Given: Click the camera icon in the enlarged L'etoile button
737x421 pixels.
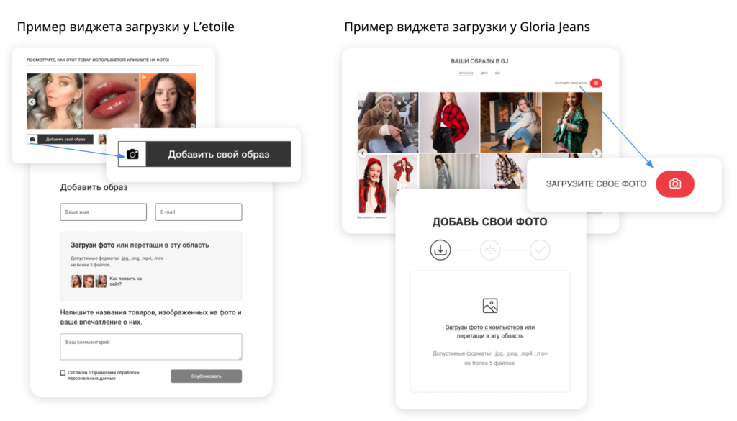Looking at the screenshot, I should pyautogui.click(x=132, y=154).
